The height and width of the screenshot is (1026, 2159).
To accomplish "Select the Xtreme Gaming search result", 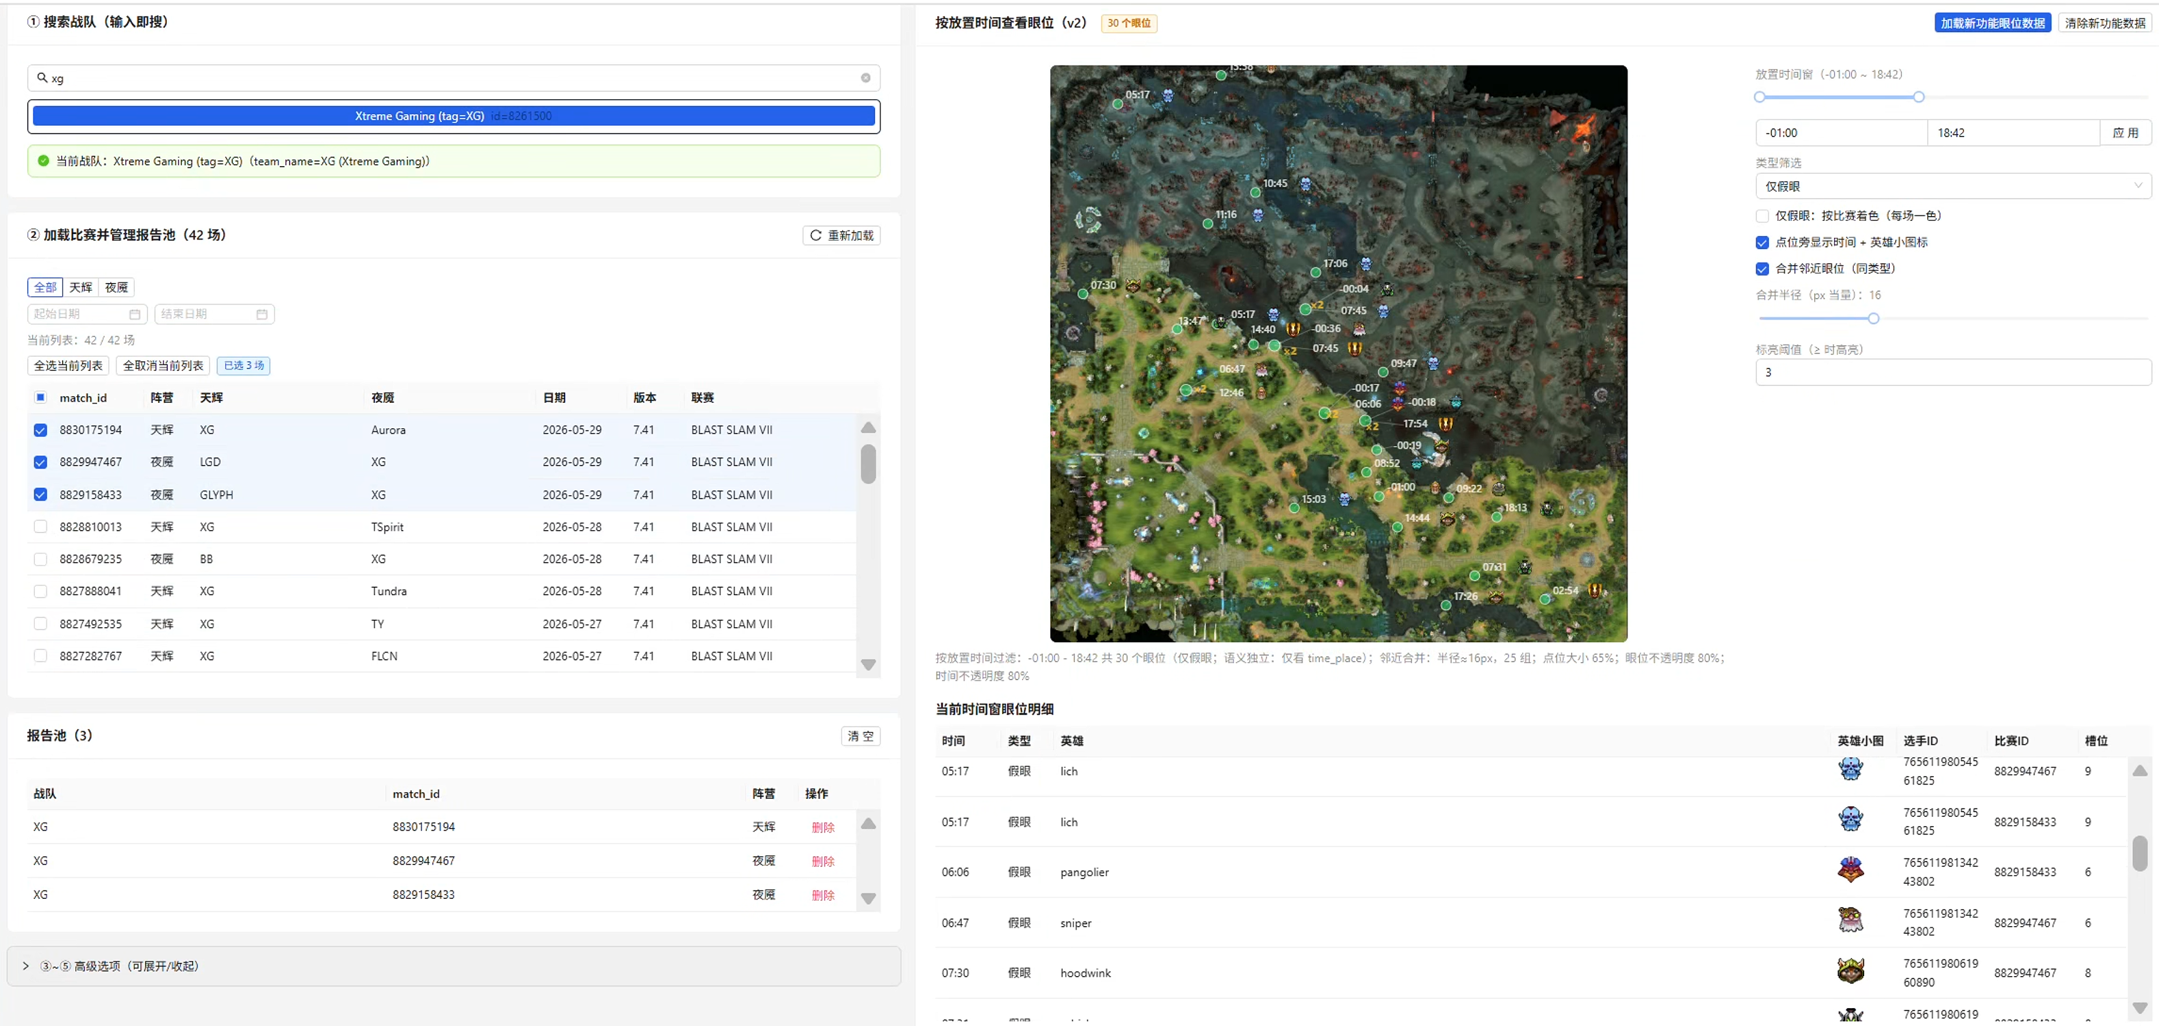I will [454, 116].
